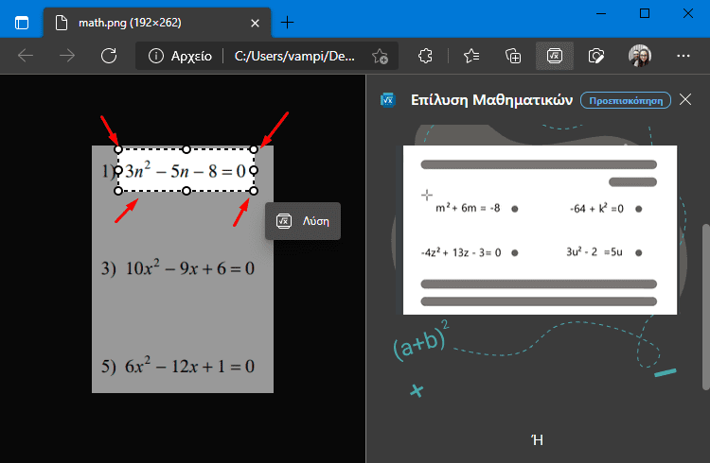Close the math.png tab
This screenshot has width=710, height=463.
pyautogui.click(x=255, y=23)
